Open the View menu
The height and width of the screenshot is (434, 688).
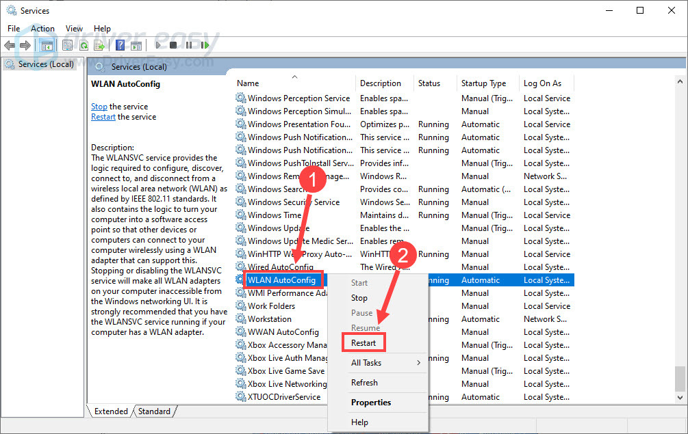click(x=73, y=28)
